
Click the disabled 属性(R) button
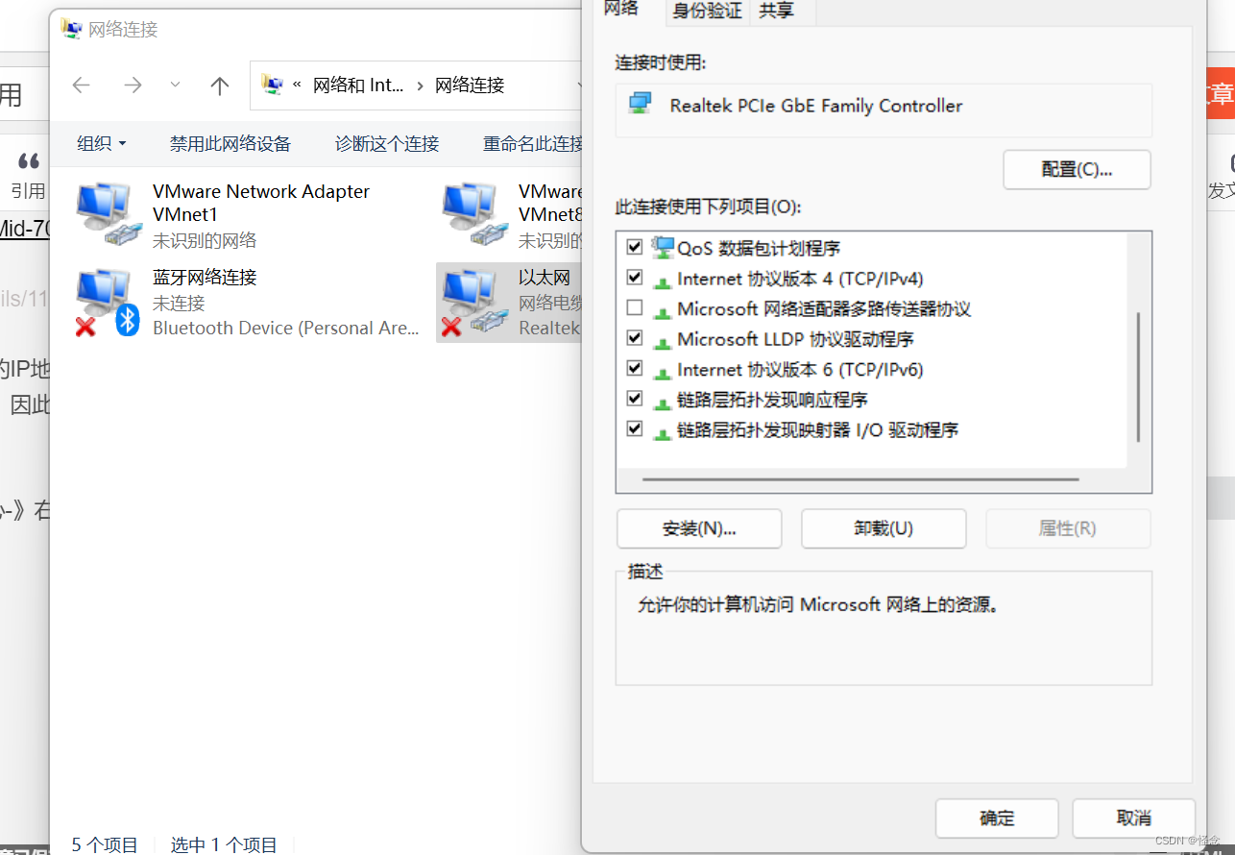(1068, 528)
